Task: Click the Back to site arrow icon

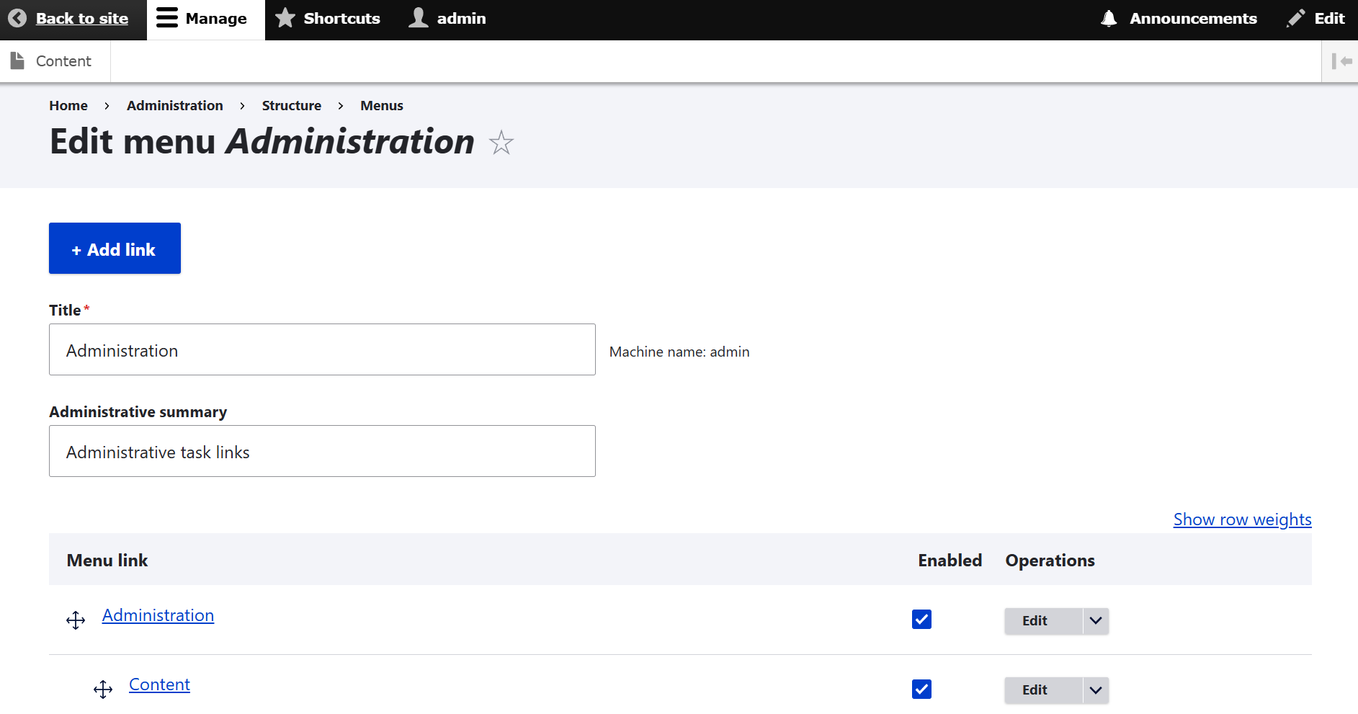Action: (17, 18)
